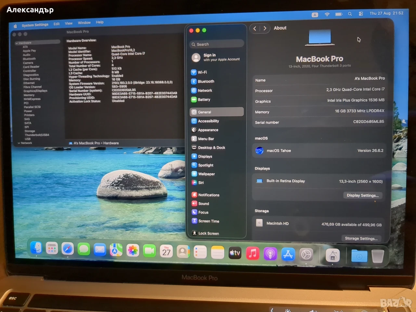The height and width of the screenshot is (312, 416).
Task: Collapse Hardware section in System Information
Action: coord(17,43)
